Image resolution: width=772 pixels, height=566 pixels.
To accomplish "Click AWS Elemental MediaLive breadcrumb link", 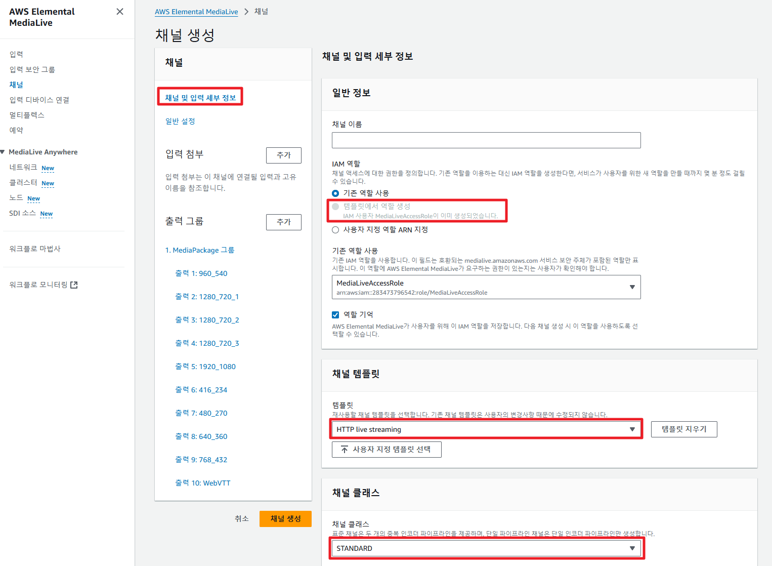I will point(196,12).
